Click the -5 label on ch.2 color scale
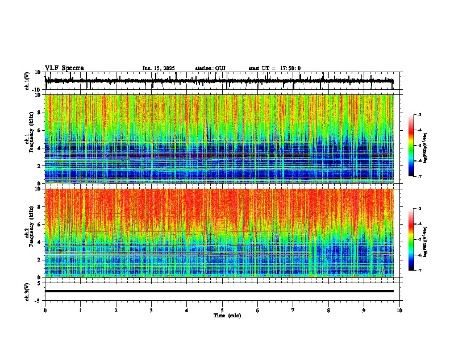450x348 pixels. pyautogui.click(x=419, y=239)
